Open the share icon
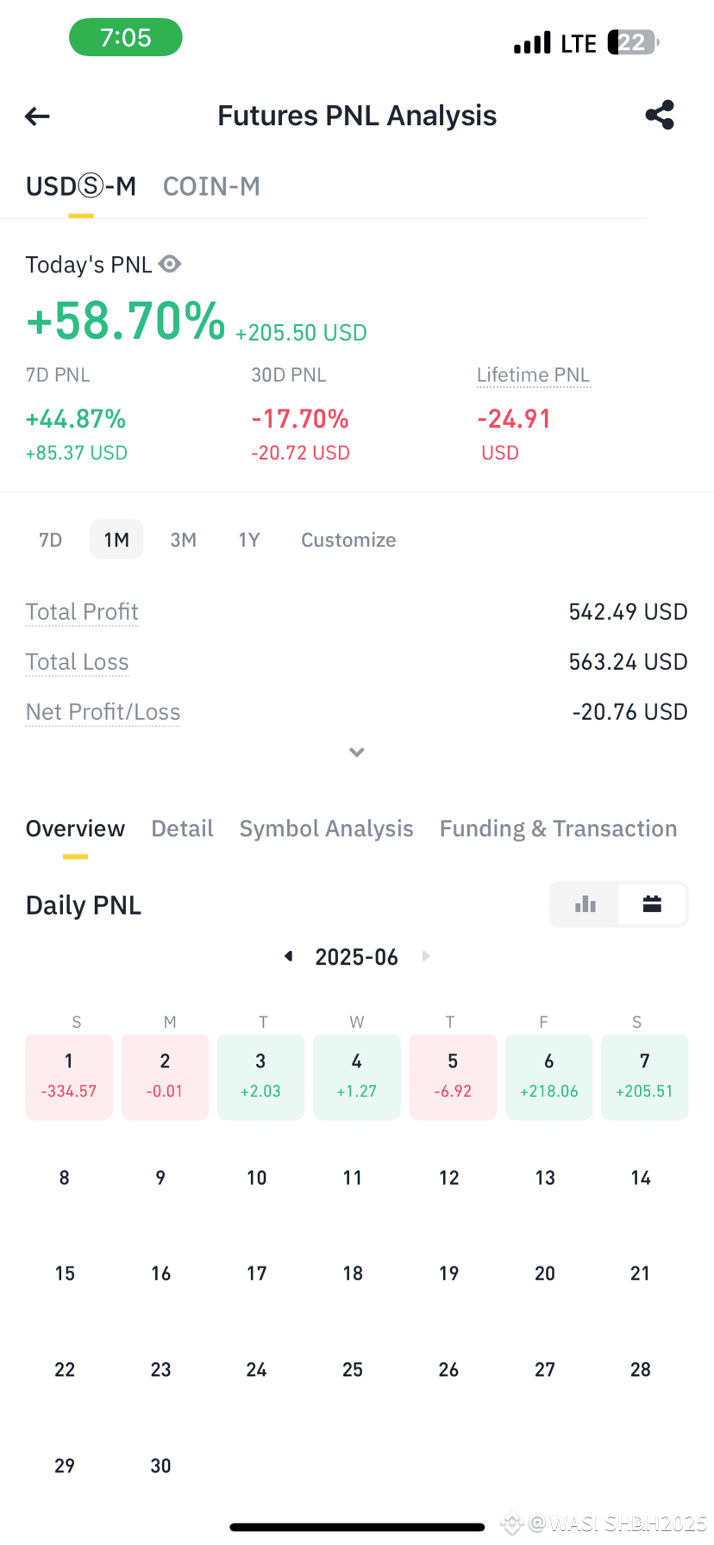Screen dimensions: 714x1545 pos(660,115)
